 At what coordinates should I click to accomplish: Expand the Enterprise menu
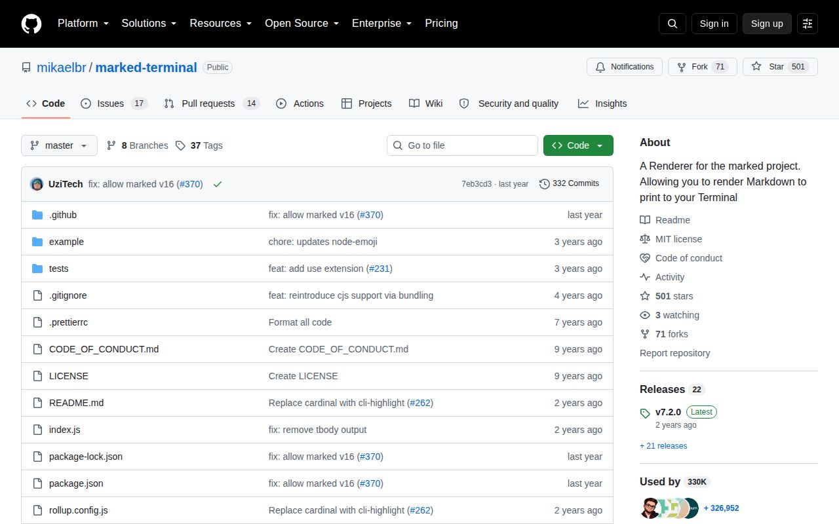tap(382, 24)
